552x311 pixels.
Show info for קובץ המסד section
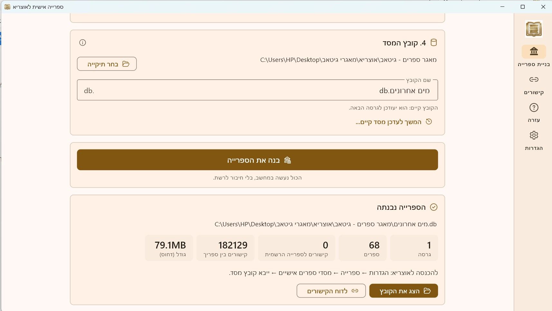(x=82, y=43)
